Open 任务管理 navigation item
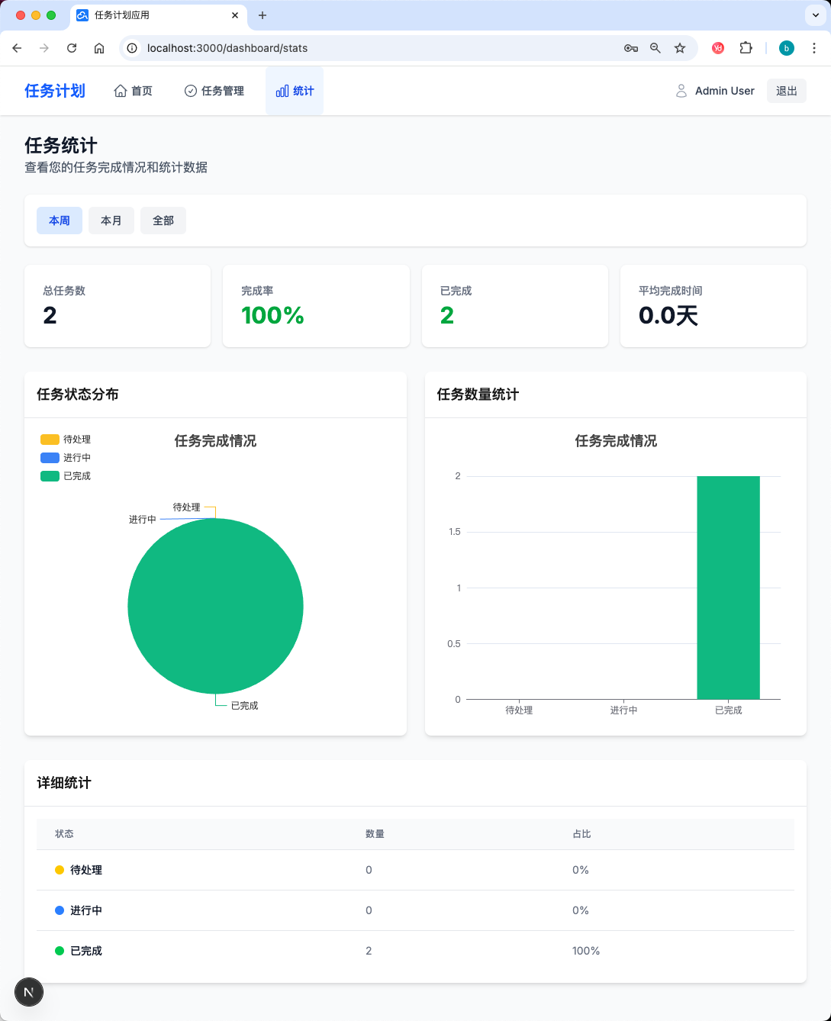 coord(214,91)
